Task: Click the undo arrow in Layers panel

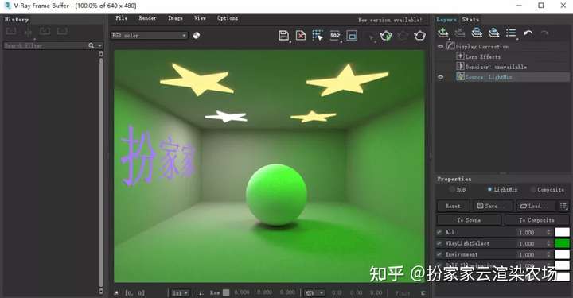Action: point(528,33)
